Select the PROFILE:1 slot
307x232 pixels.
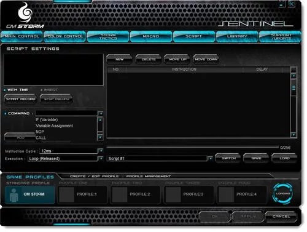pos(83,194)
